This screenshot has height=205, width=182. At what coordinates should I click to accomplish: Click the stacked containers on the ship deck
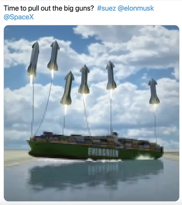(96, 140)
